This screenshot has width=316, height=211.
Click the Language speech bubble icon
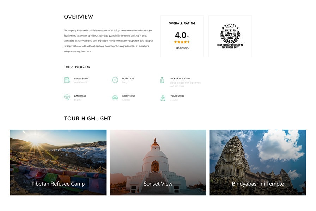[x=67, y=97]
